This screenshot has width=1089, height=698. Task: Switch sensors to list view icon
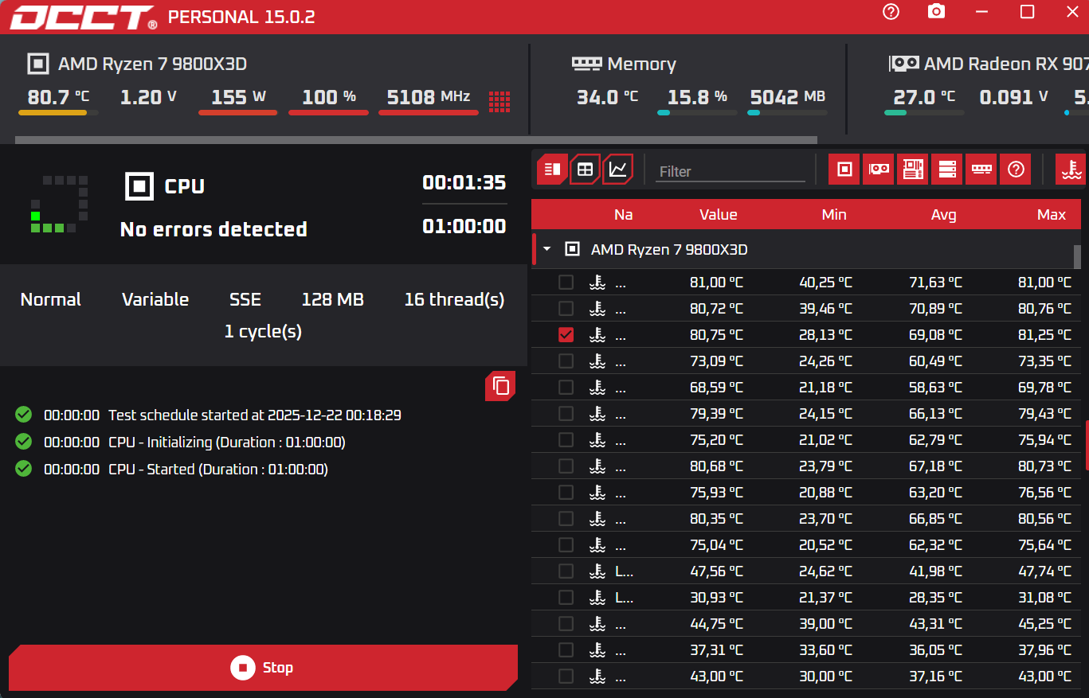552,169
